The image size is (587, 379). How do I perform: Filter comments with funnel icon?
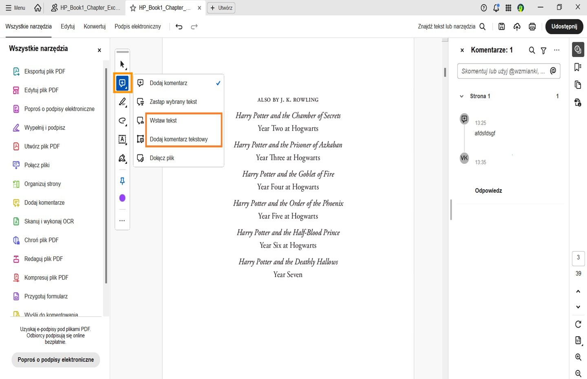click(543, 51)
